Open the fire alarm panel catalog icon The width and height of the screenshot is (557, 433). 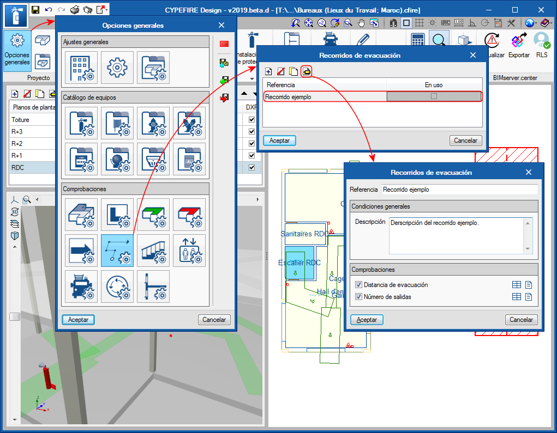pos(81,159)
